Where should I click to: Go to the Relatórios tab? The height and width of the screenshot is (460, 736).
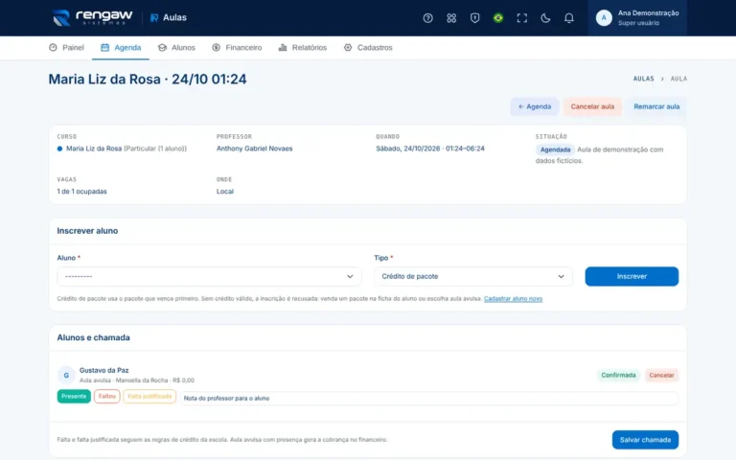click(x=303, y=47)
